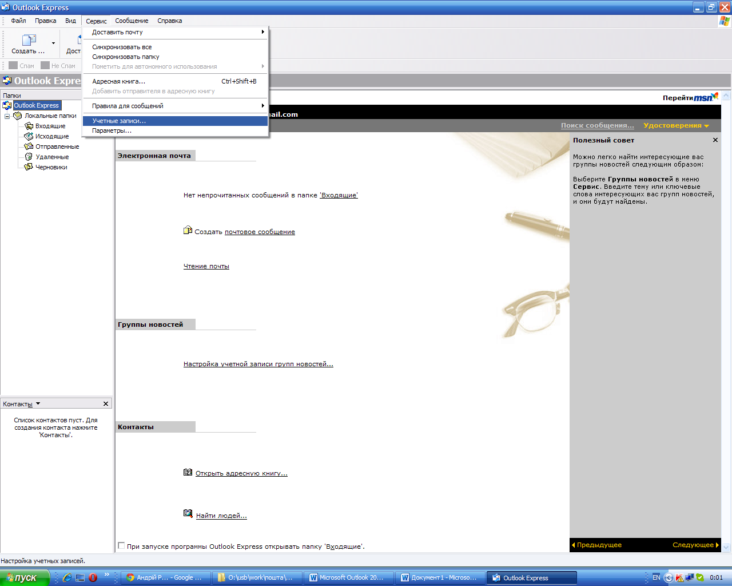Image resolution: width=732 pixels, height=586 pixels.
Task: Click the Windows пуск button
Action: coord(25,577)
